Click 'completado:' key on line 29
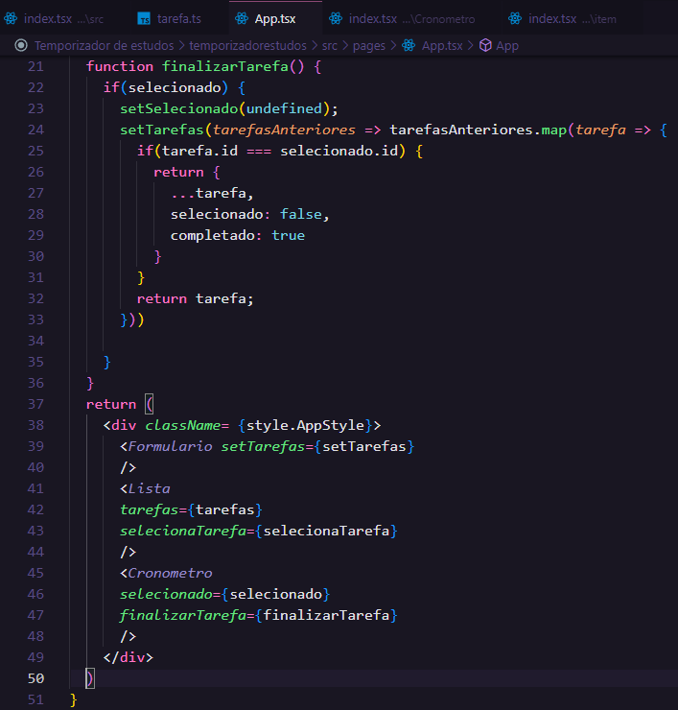 (217, 235)
